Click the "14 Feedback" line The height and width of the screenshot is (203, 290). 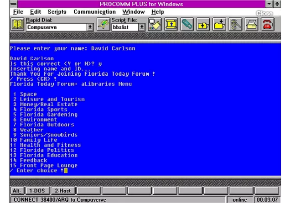pos(29,161)
